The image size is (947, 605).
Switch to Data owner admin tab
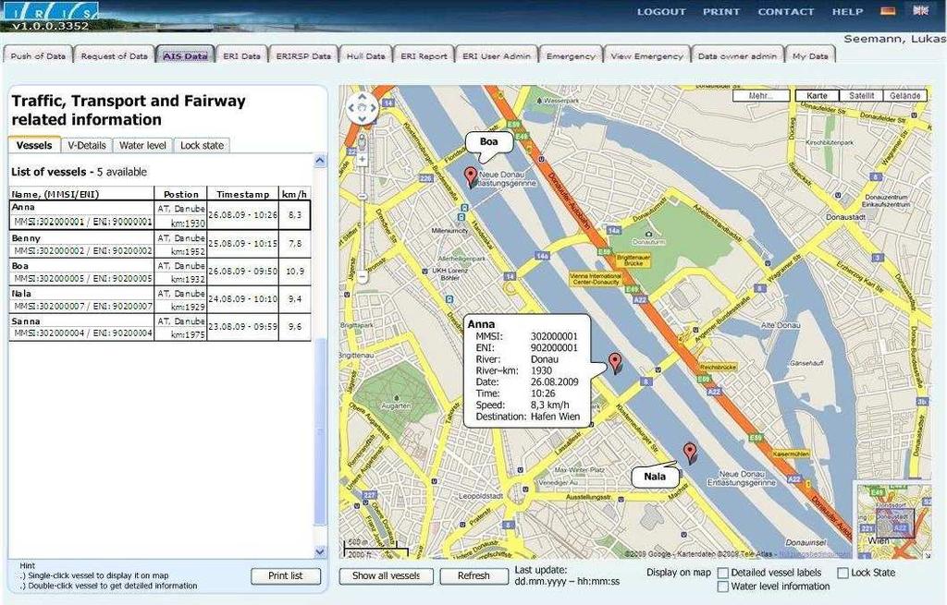point(737,55)
